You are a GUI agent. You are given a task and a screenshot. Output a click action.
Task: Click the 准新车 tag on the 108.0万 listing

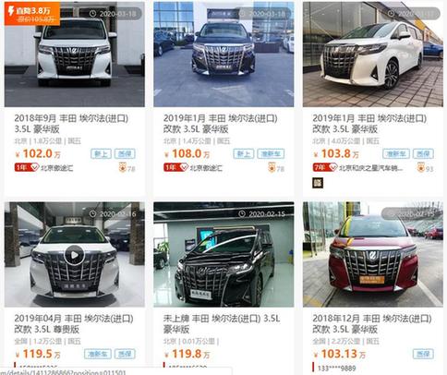[271, 153]
